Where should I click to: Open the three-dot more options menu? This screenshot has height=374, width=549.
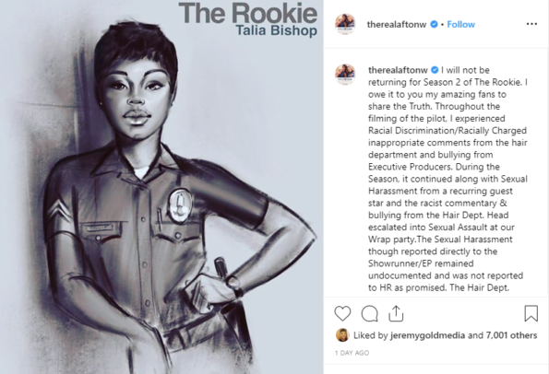point(531,24)
